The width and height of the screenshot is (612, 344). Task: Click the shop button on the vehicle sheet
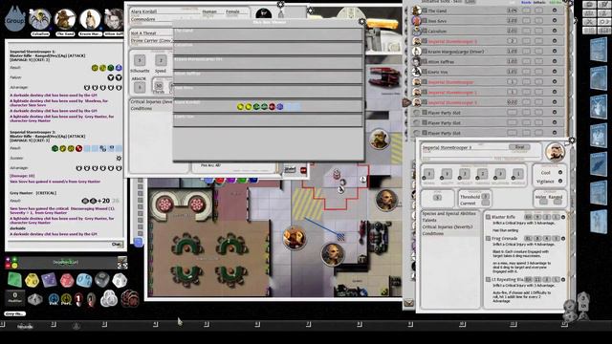[290, 169]
